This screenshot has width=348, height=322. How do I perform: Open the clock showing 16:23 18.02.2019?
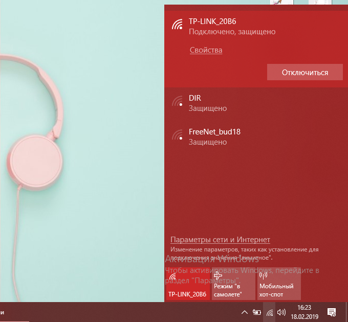point(304,312)
